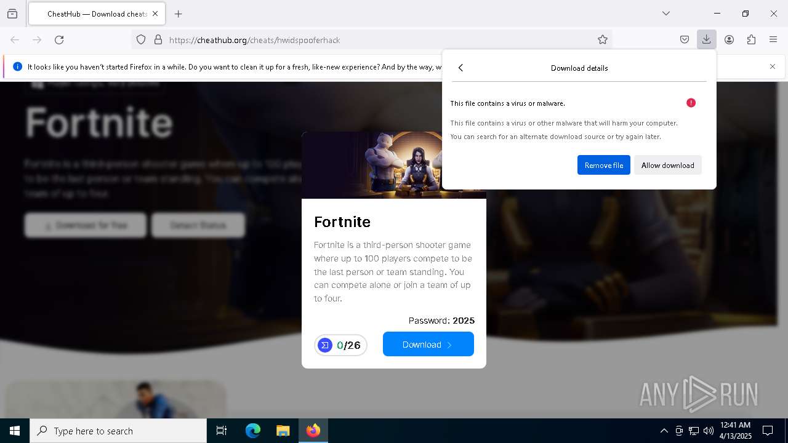Open a new tab with the plus button

[x=179, y=14]
